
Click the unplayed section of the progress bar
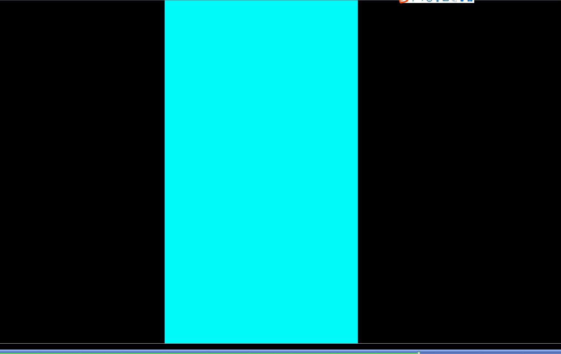(x=489, y=352)
